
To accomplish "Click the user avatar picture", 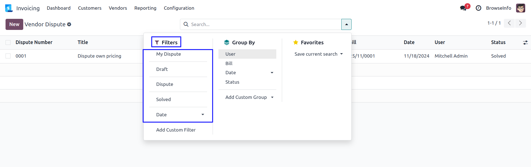I will pyautogui.click(x=520, y=8).
